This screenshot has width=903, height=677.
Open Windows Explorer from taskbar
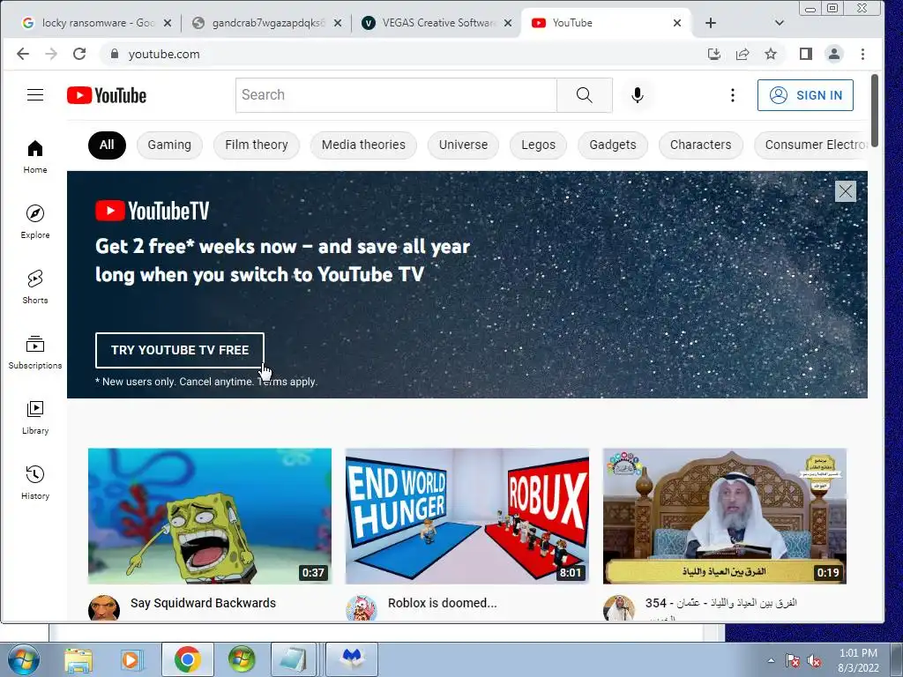78,659
